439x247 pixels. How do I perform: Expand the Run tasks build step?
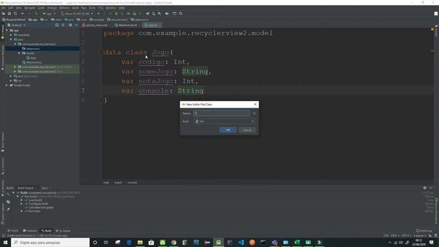click(x=21, y=211)
